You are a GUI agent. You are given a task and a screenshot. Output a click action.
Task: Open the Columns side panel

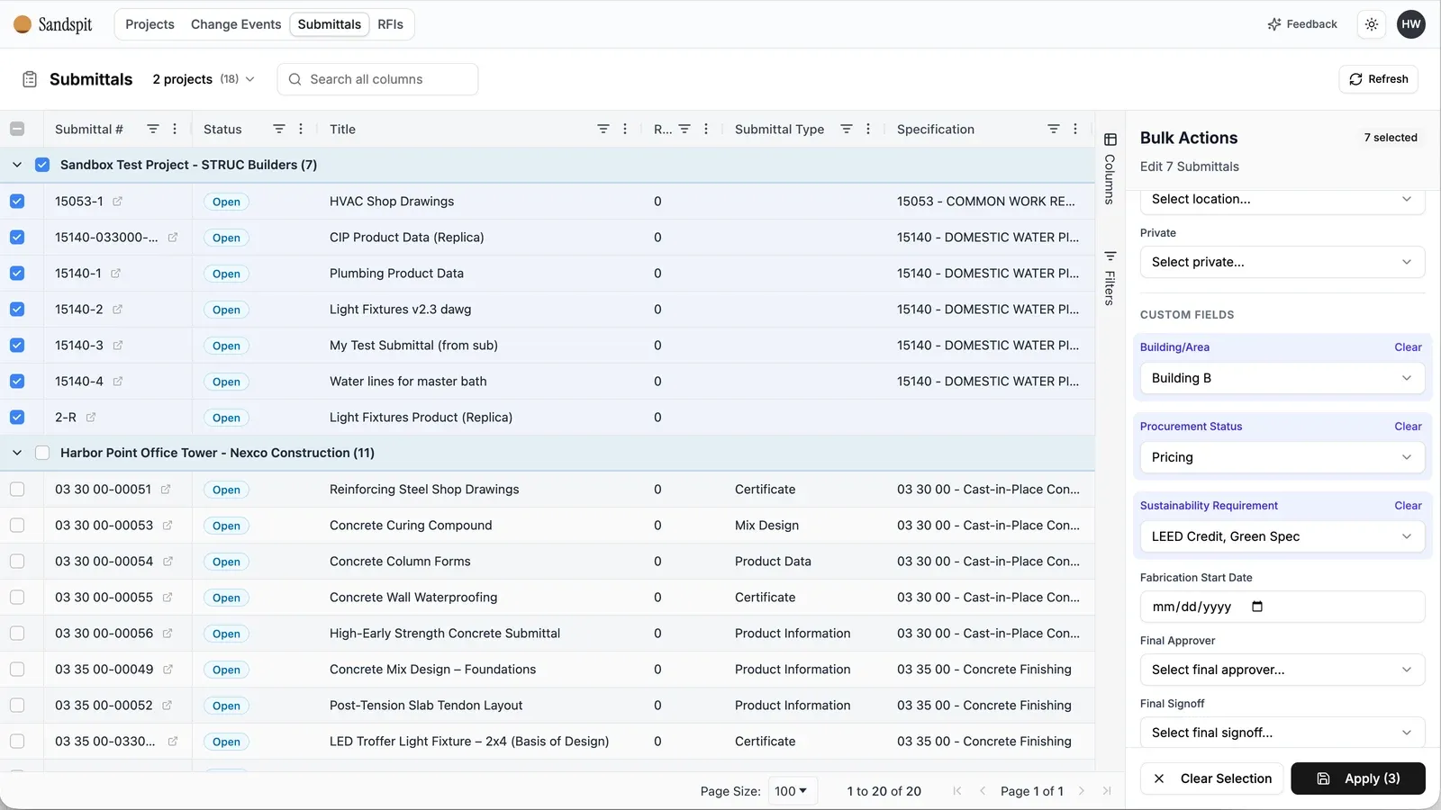click(x=1110, y=168)
